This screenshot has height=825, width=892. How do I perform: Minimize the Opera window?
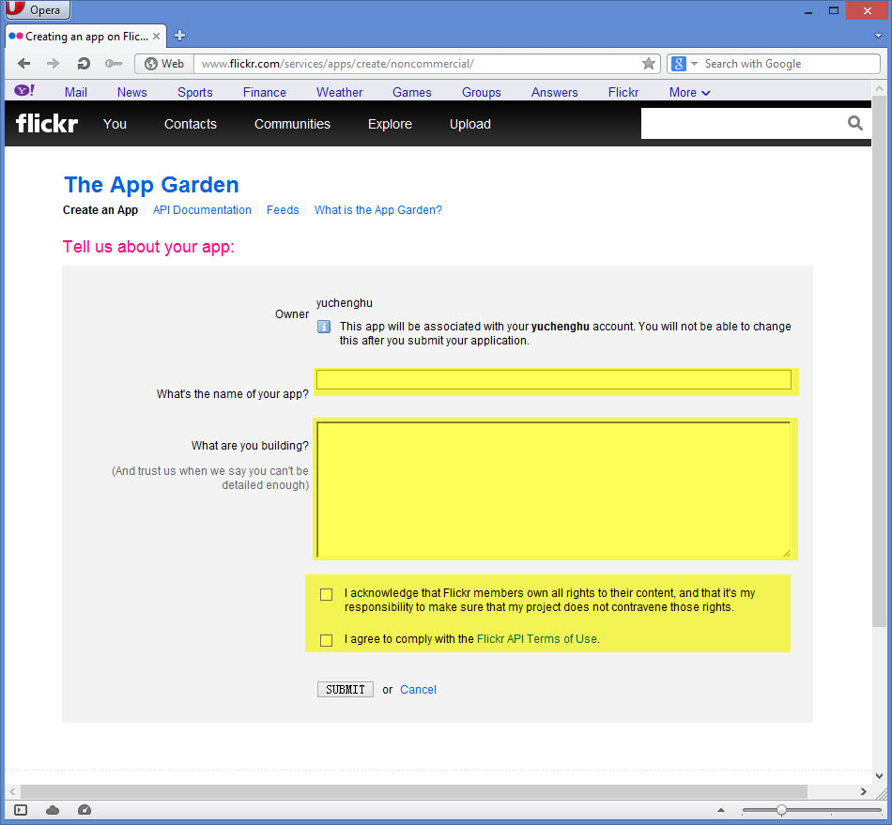tap(807, 11)
